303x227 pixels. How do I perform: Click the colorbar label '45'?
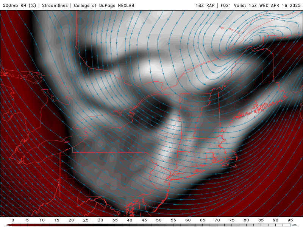tap(144, 220)
